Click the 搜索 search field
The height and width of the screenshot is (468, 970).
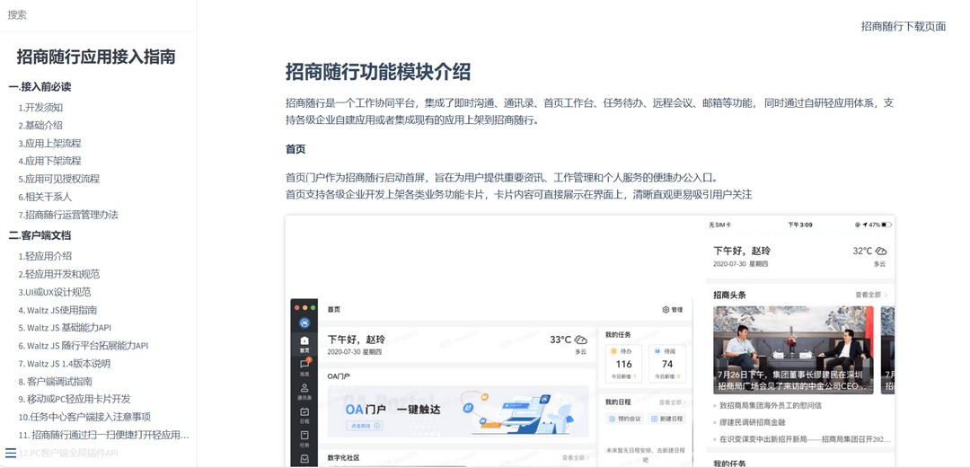[97, 15]
